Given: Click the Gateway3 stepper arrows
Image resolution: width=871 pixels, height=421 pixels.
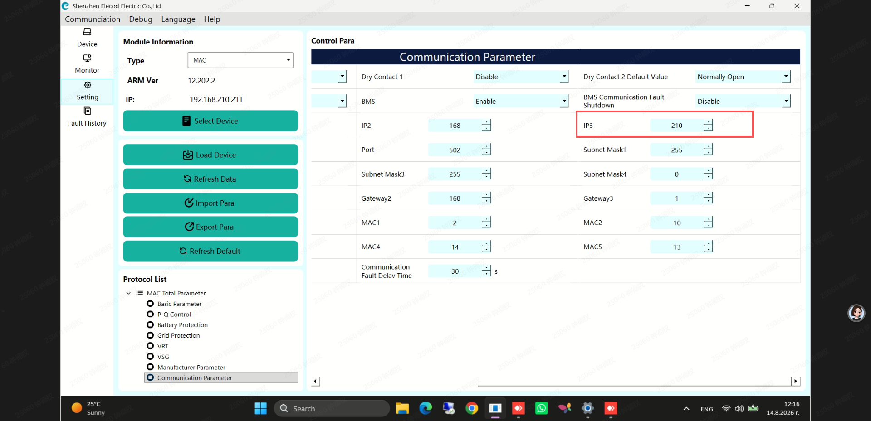Looking at the screenshot, I should tap(708, 198).
